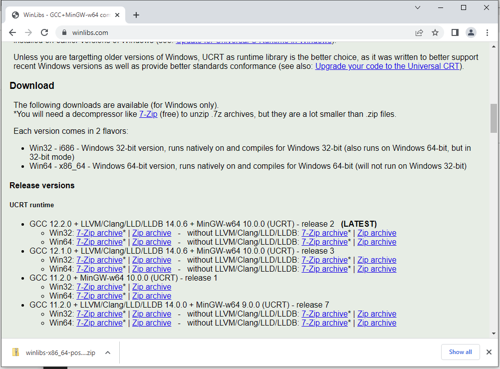Bookmark this page with the star icon
500x369 pixels.
click(435, 32)
